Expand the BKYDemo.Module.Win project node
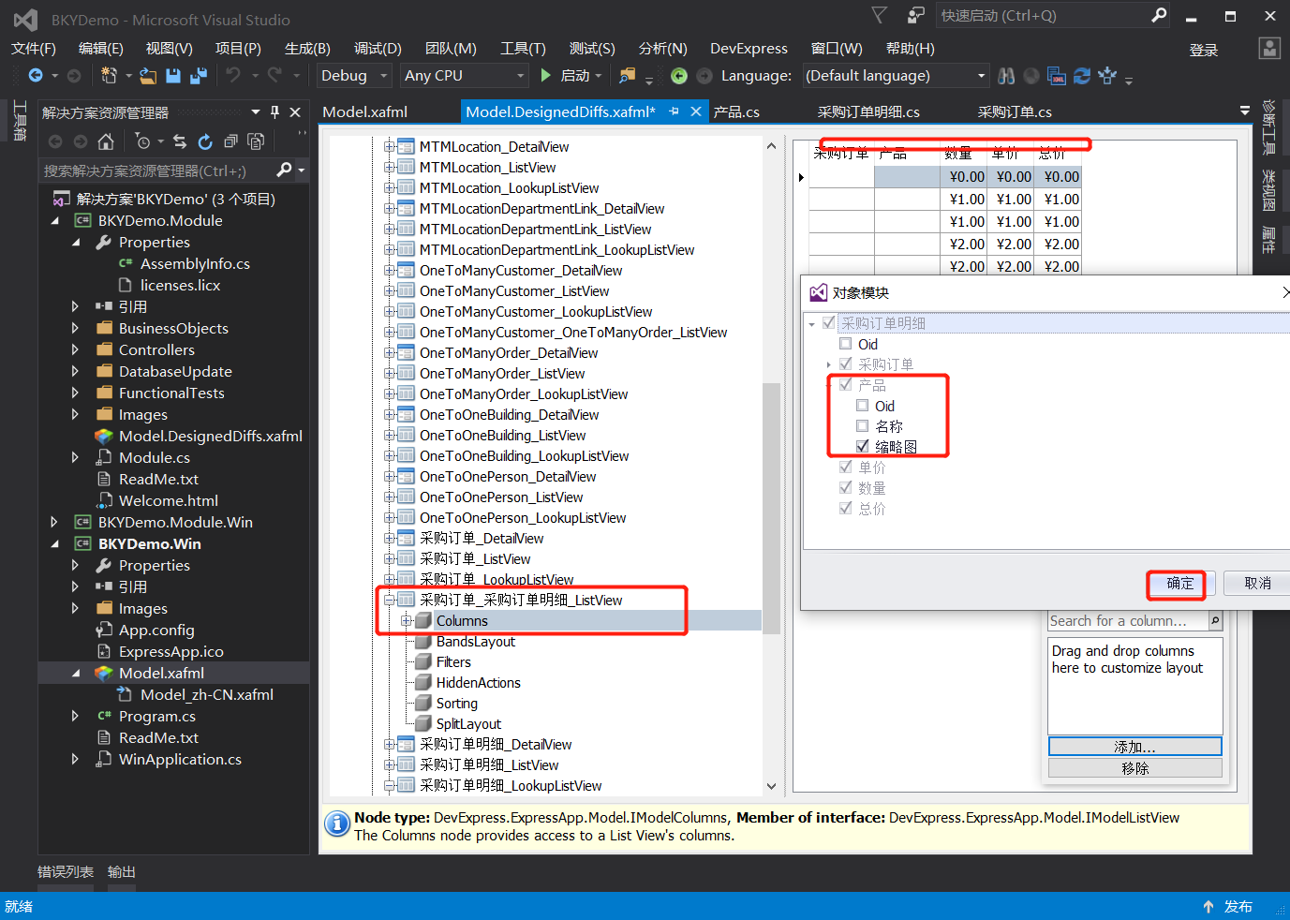 (x=54, y=522)
